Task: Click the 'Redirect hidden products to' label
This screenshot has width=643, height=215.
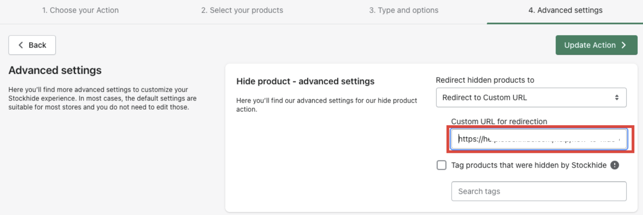Action: 485,80
